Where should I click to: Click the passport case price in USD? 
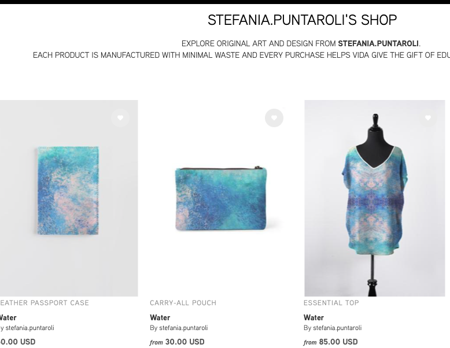(x=17, y=342)
